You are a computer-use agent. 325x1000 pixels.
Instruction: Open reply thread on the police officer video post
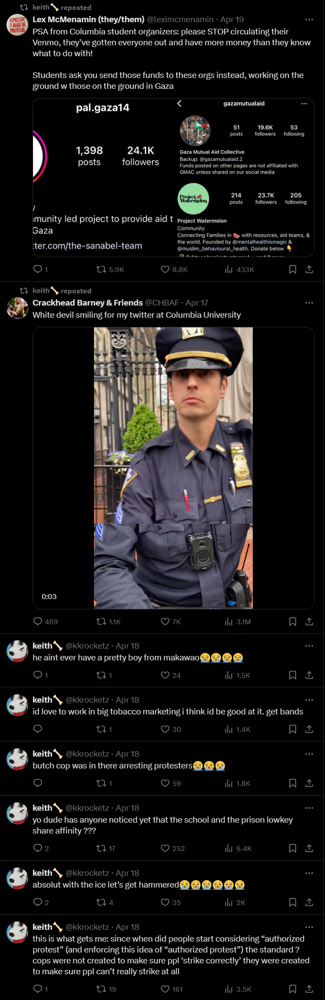click(x=46, y=621)
